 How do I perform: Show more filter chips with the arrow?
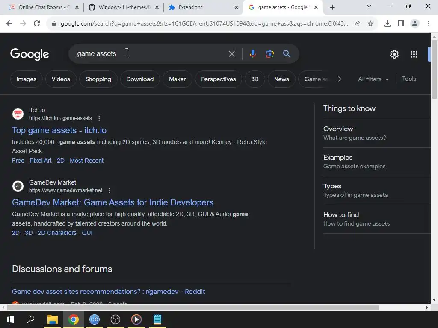click(x=340, y=79)
